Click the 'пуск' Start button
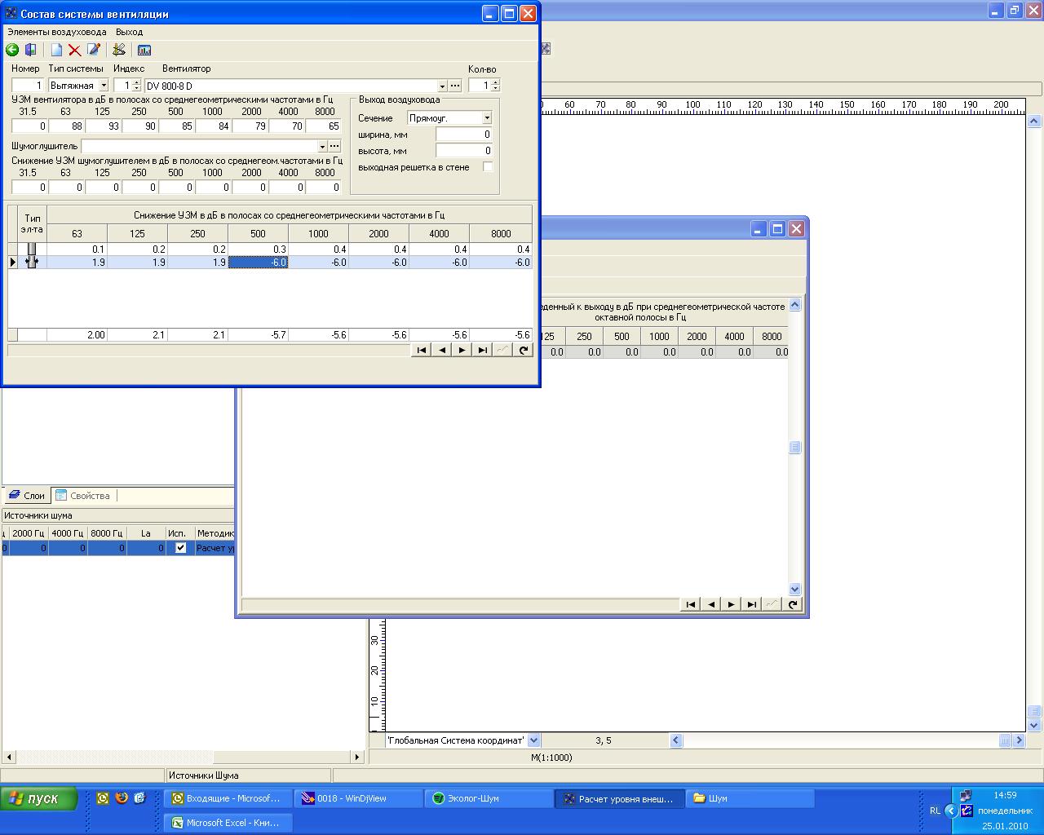Image resolution: width=1044 pixels, height=835 pixels. [x=38, y=798]
